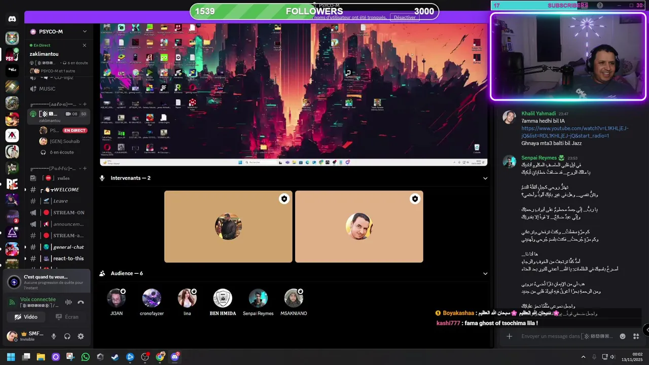The width and height of the screenshot is (649, 365).
Task: Open attachment plus button in chat
Action: pos(509,336)
